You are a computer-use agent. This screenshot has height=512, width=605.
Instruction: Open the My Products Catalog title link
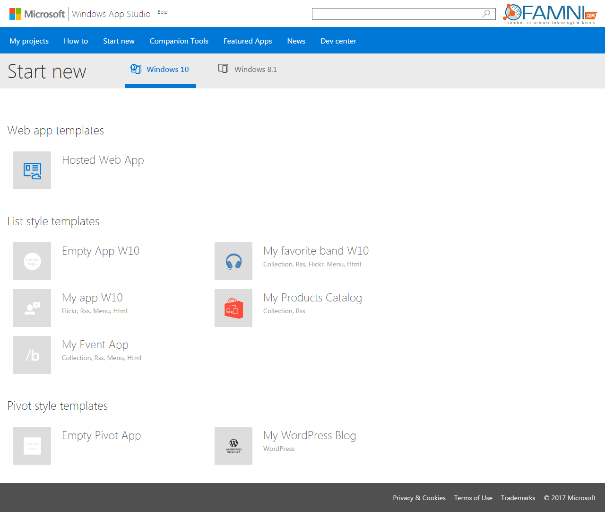coord(312,298)
